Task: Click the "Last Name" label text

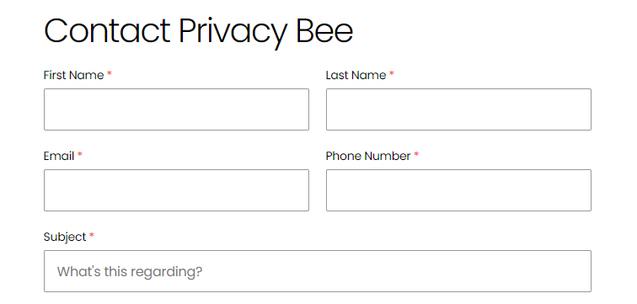Action: (x=356, y=75)
